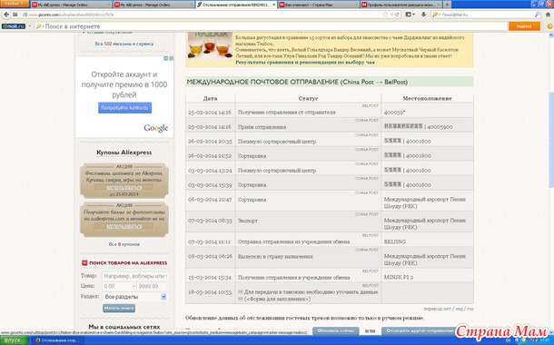Click the 'Товар' product search input field
This screenshot has height=345, width=554.
pos(134,276)
